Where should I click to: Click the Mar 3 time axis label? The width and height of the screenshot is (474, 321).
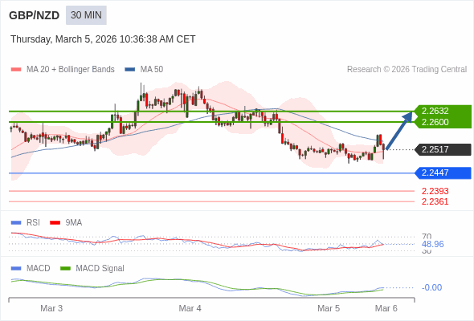pyautogui.click(x=51, y=308)
